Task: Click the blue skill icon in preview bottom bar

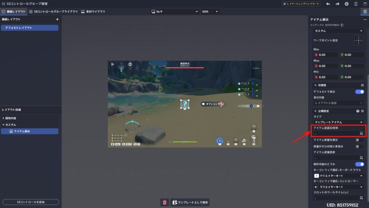Action: coord(219,141)
